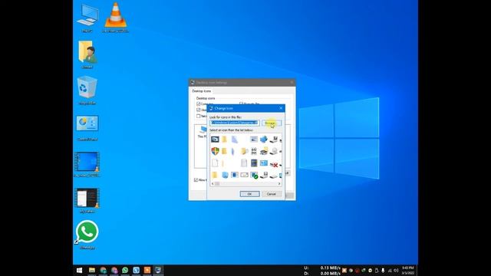Click the icon list scrollbar left arrow
Image resolution: width=491 pixels, height=276 pixels.
tap(213, 184)
